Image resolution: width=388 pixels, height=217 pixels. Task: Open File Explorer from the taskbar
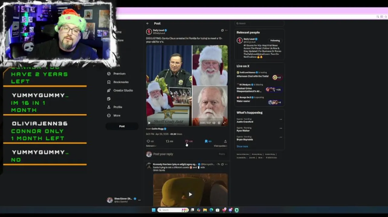(205, 210)
